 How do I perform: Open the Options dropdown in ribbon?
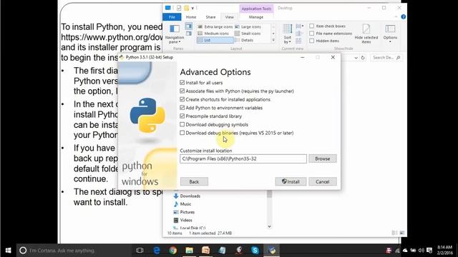(x=390, y=34)
